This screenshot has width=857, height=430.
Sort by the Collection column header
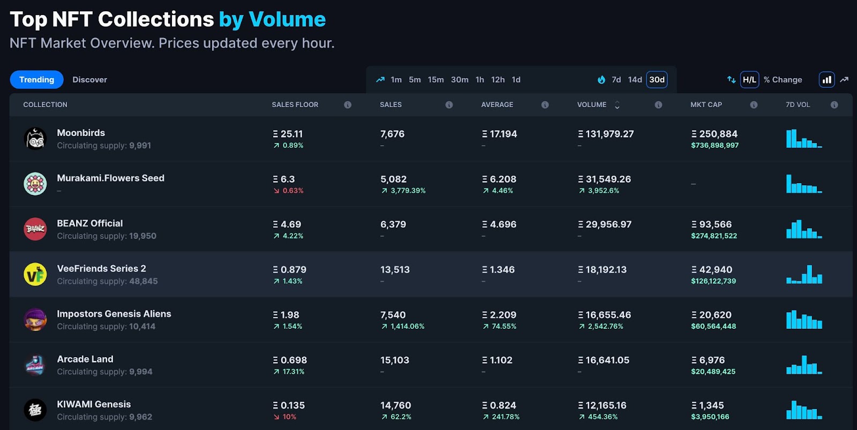click(x=45, y=105)
